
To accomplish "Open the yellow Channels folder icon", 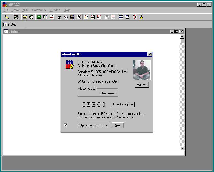I will point(25,17).
